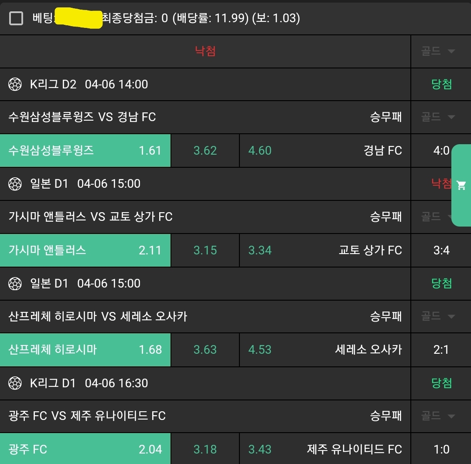Pick 세레소 오사카 away odds 4.53
The image size is (471, 464).
pos(325,350)
